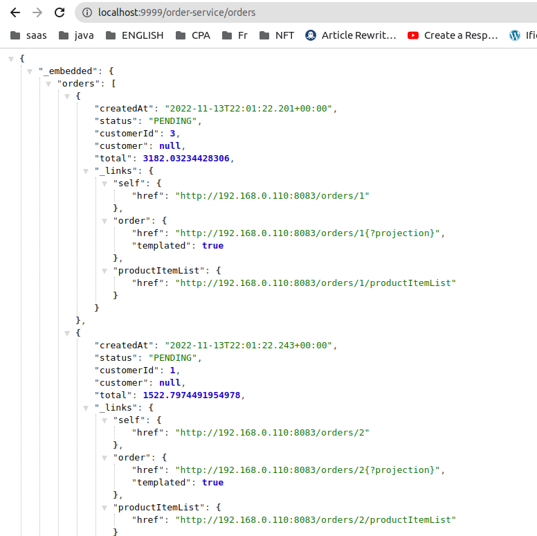Select second order's customer null value
Image resolution: width=537 pixels, height=536 pixels.
tap(170, 383)
